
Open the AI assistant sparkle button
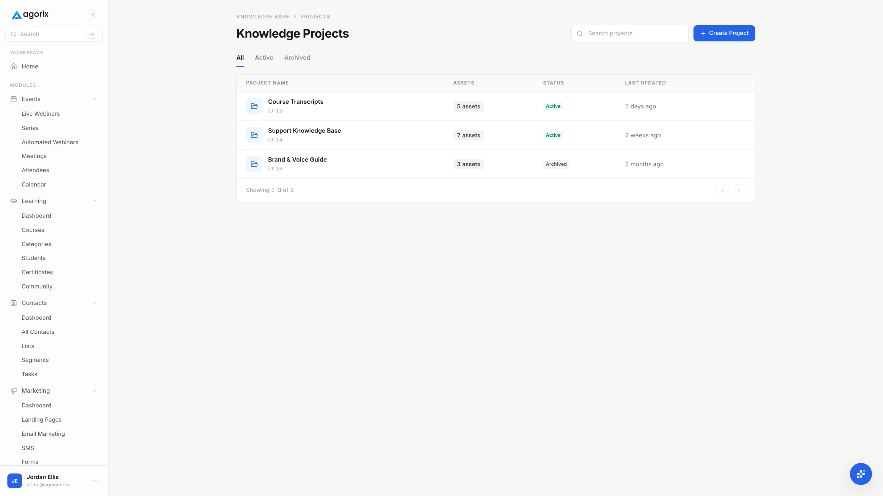point(860,474)
